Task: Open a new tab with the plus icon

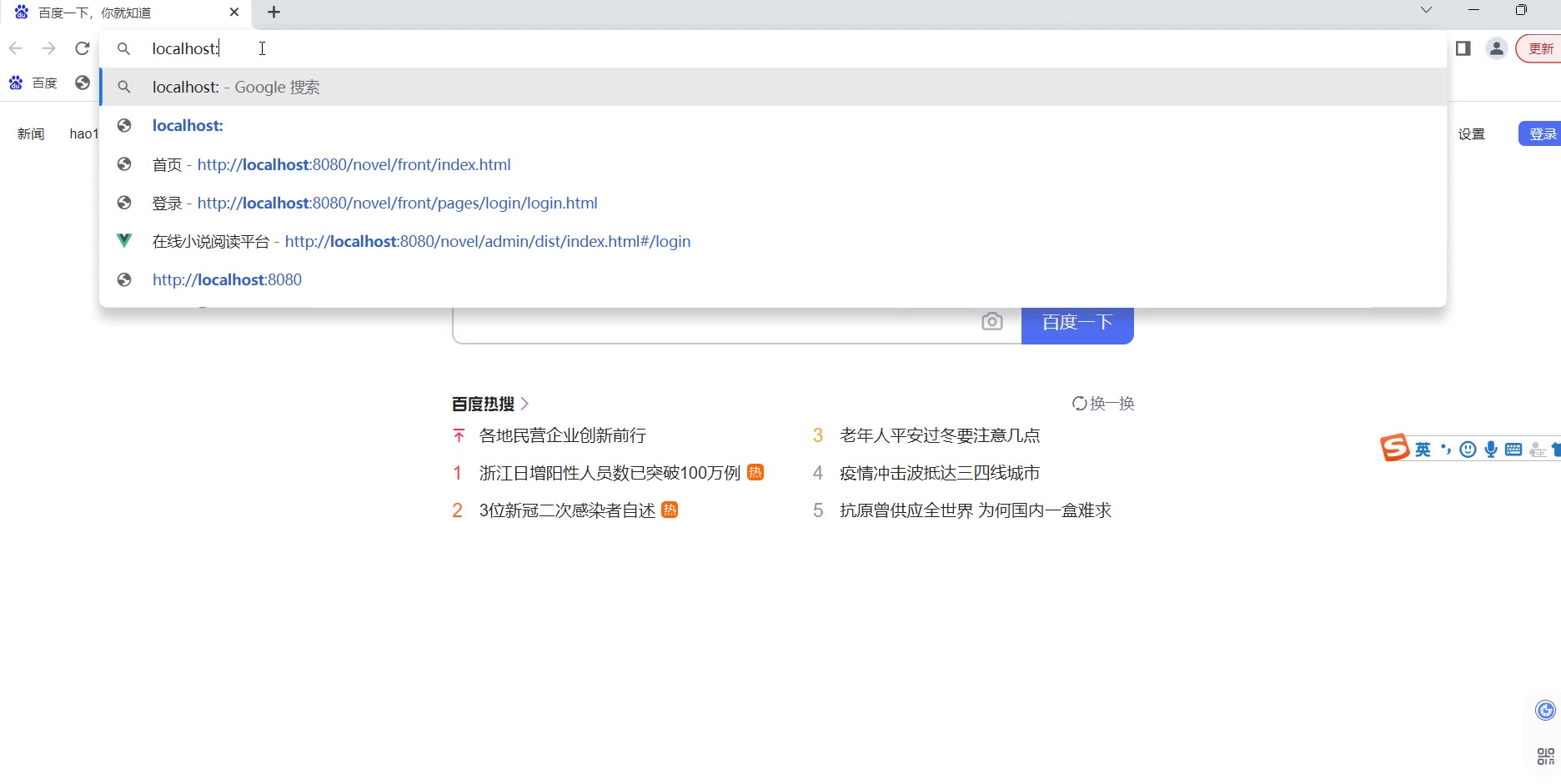Action: point(274,12)
